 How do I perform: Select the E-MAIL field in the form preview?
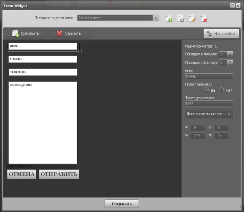point(43,59)
